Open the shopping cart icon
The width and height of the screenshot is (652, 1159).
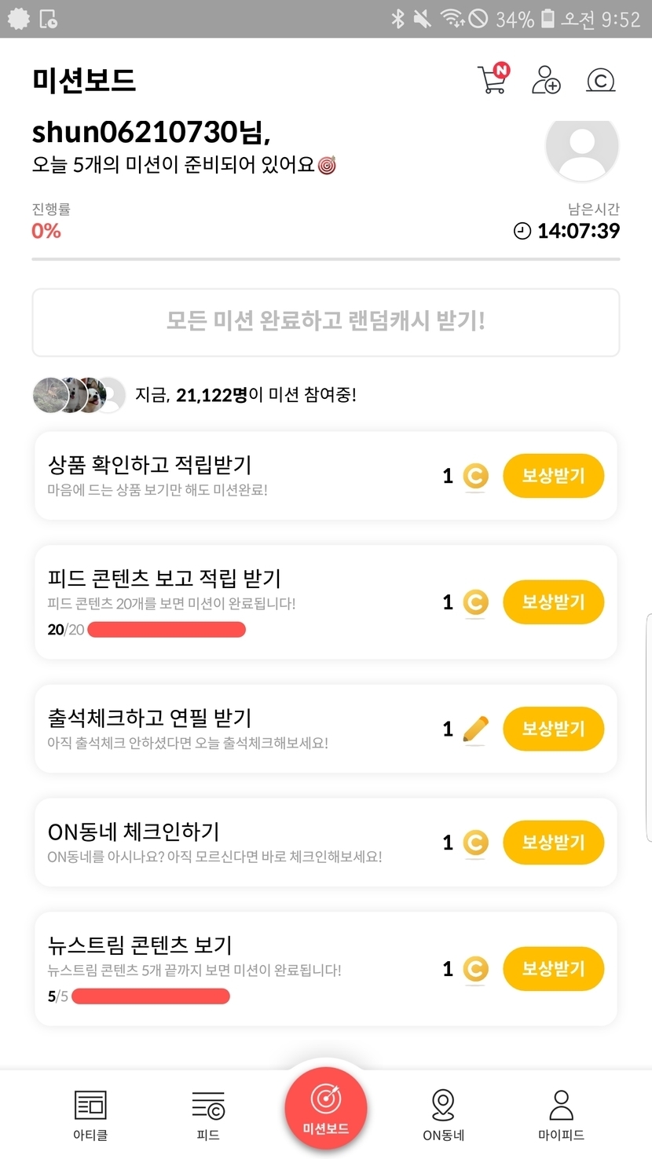click(493, 79)
